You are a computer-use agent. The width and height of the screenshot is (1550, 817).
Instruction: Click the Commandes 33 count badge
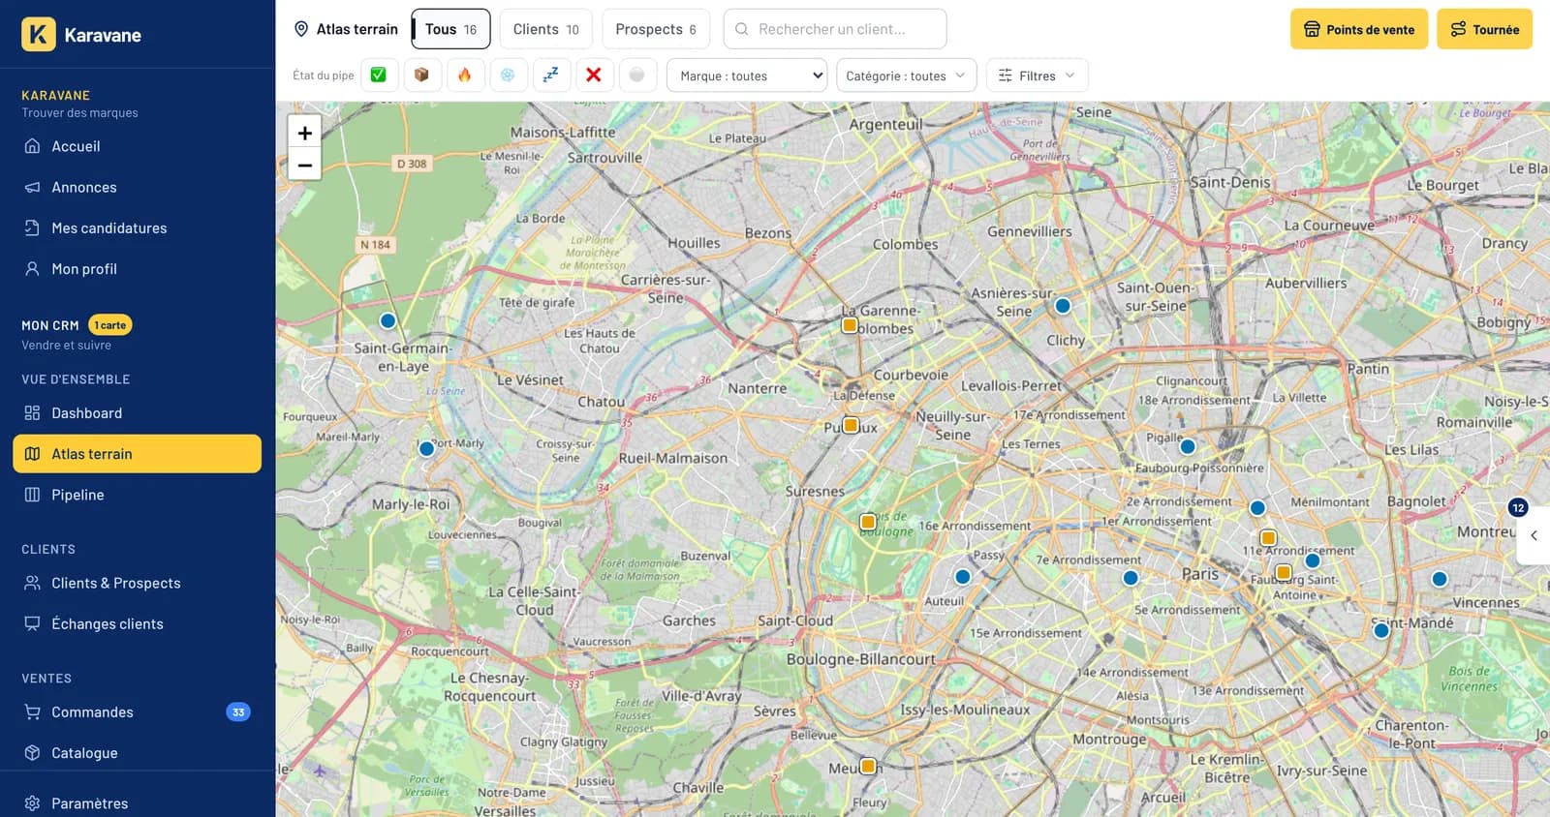[238, 711]
